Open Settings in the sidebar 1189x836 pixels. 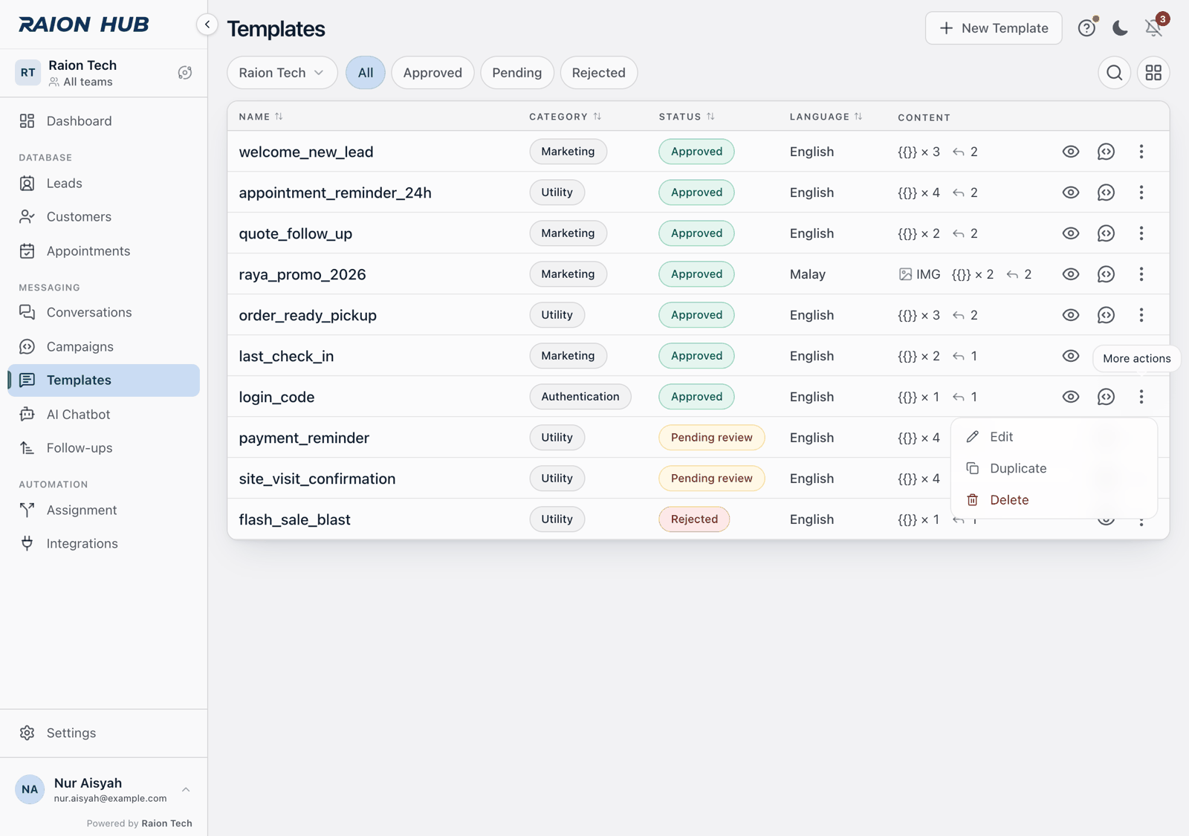[103, 733]
